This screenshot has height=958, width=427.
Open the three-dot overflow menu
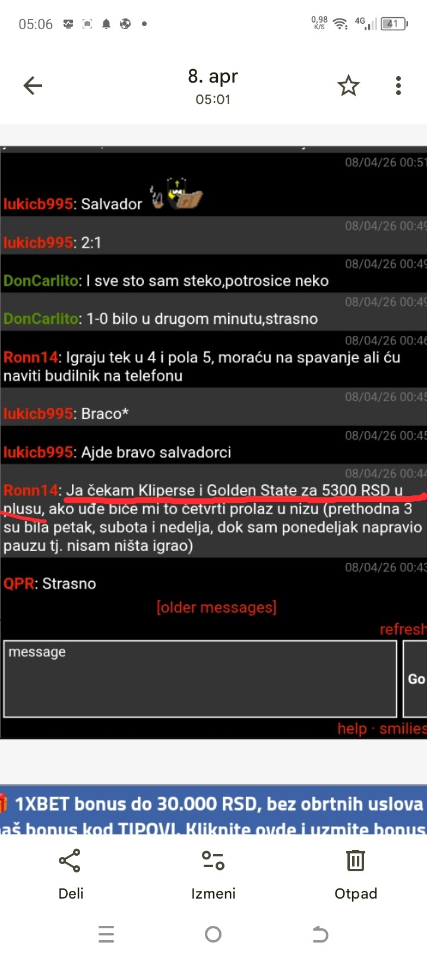[x=398, y=86]
